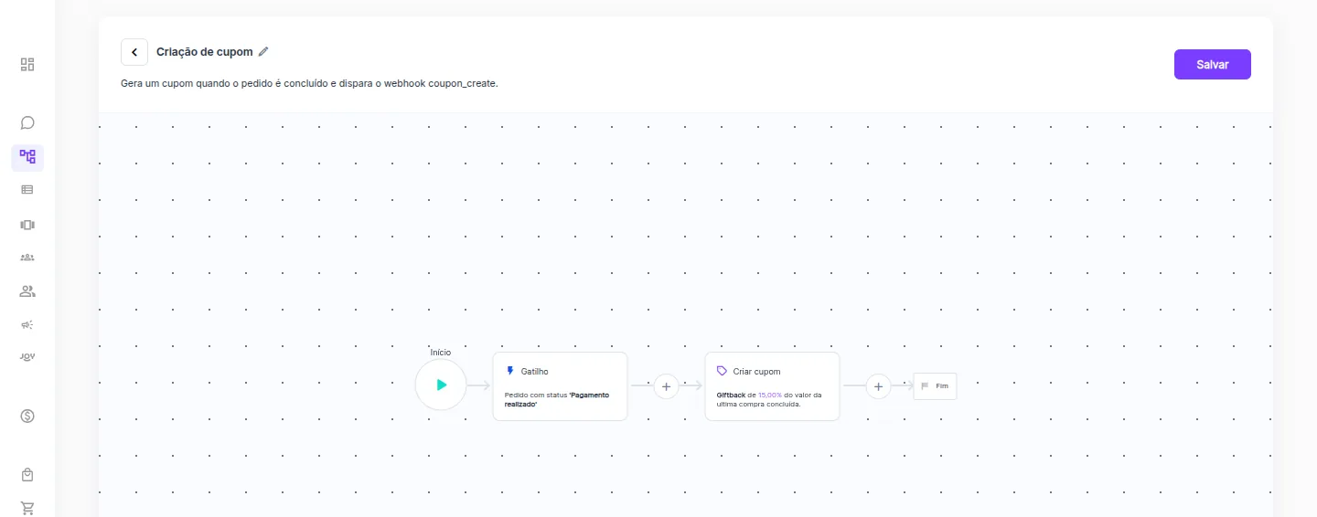This screenshot has height=517, width=1317.
Task: Open the dollar coin icon in sidebar
Action: (27, 416)
